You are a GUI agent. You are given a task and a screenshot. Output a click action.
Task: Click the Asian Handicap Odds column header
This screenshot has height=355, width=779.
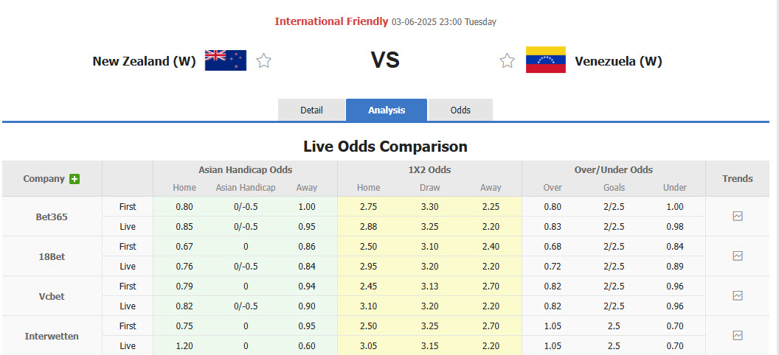(245, 169)
